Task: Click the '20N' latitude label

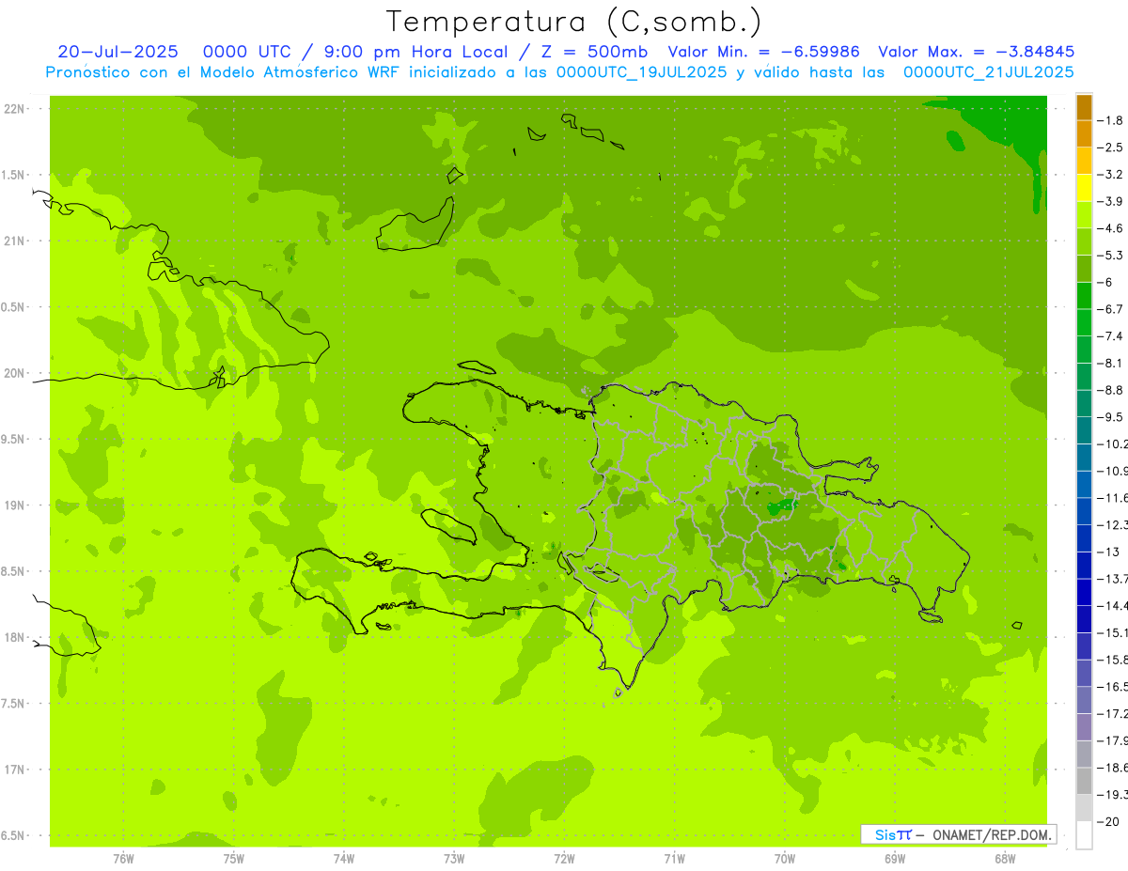Action: pos(14,373)
